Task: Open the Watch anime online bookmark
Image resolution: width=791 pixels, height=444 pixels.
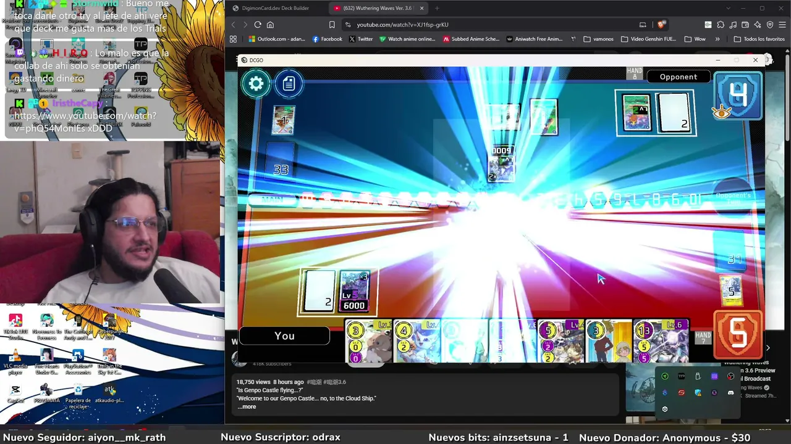Action: pyautogui.click(x=407, y=39)
